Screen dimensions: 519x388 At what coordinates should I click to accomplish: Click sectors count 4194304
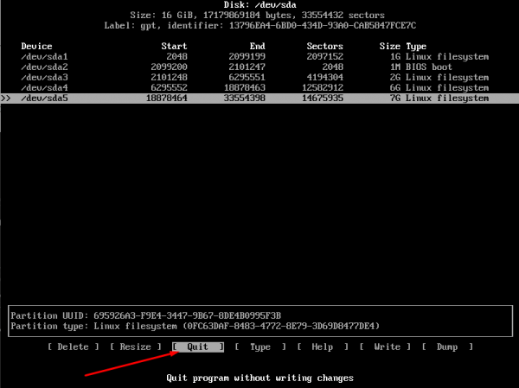tap(324, 78)
